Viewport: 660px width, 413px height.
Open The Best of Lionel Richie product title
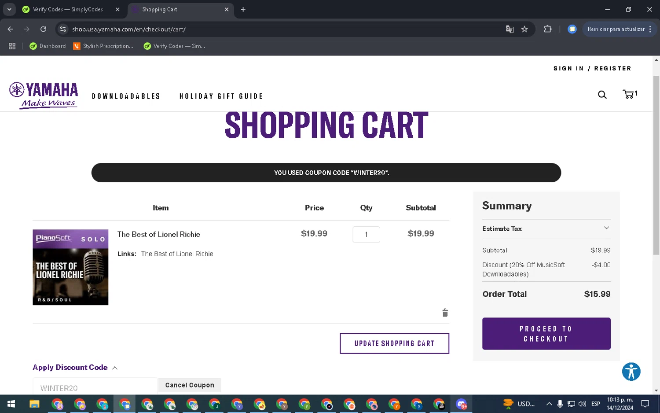(x=159, y=234)
